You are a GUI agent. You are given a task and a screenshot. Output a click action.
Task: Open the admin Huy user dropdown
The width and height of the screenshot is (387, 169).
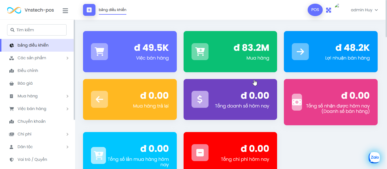364,10
